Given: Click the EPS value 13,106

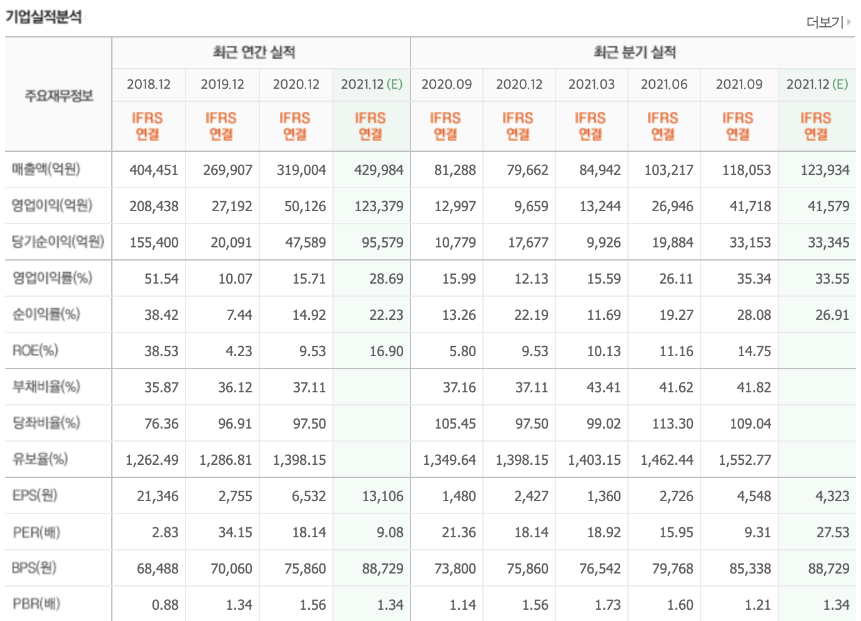Looking at the screenshot, I should tap(382, 496).
